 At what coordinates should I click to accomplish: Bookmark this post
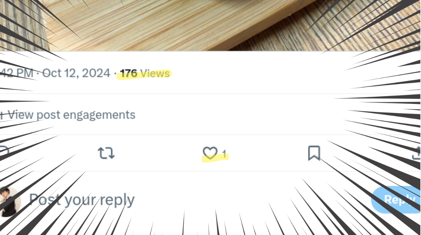coord(314,153)
